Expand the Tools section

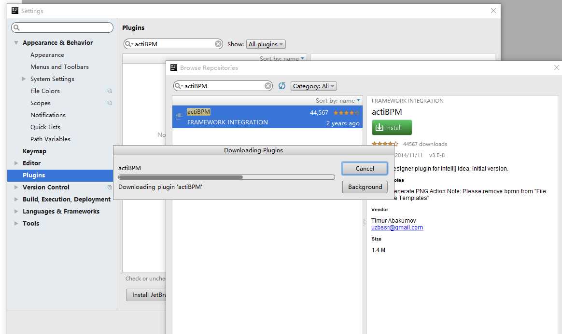tap(16, 223)
